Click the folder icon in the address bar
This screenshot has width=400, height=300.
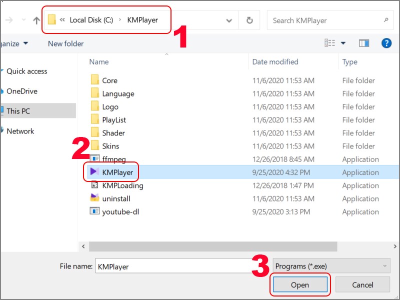(52, 19)
